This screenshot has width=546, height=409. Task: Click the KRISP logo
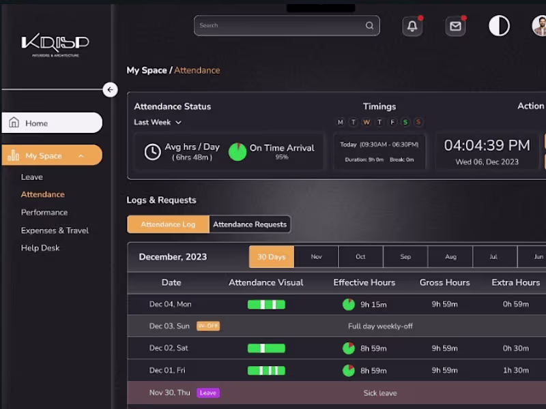coord(55,45)
